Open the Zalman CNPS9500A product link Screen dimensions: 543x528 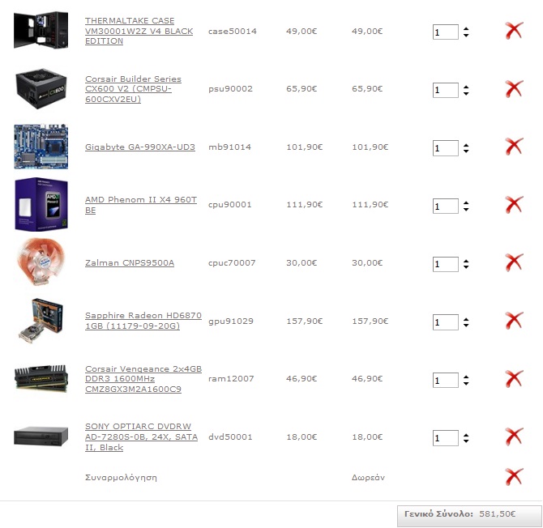click(130, 263)
